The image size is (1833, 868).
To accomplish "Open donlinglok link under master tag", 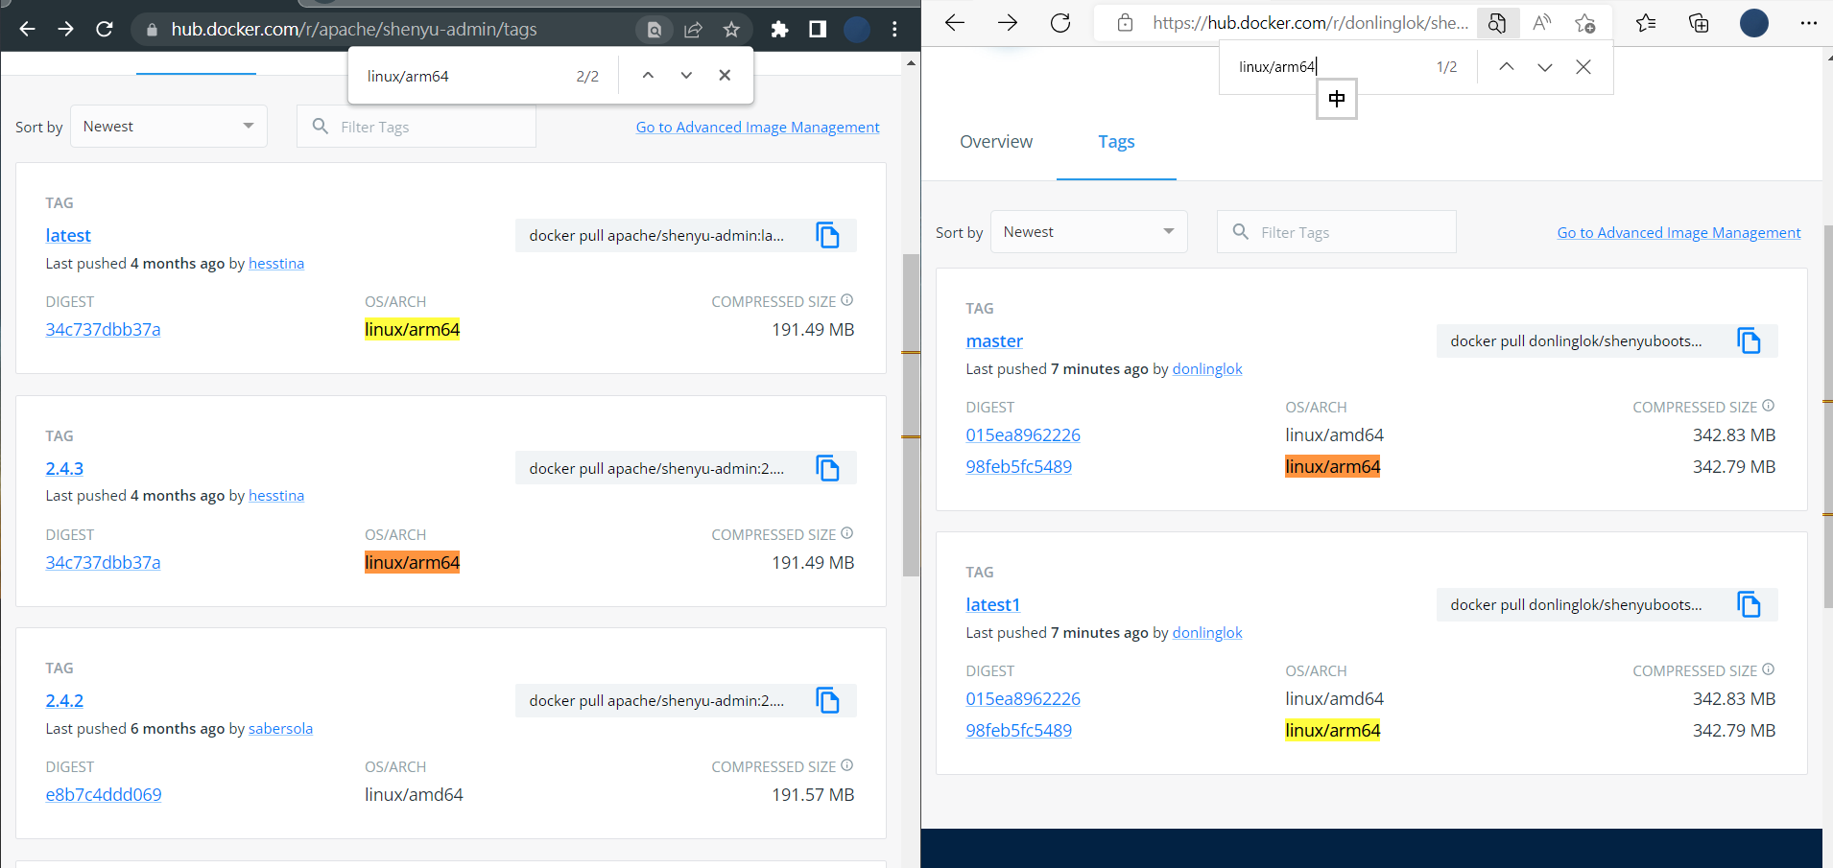I will 1207,369.
